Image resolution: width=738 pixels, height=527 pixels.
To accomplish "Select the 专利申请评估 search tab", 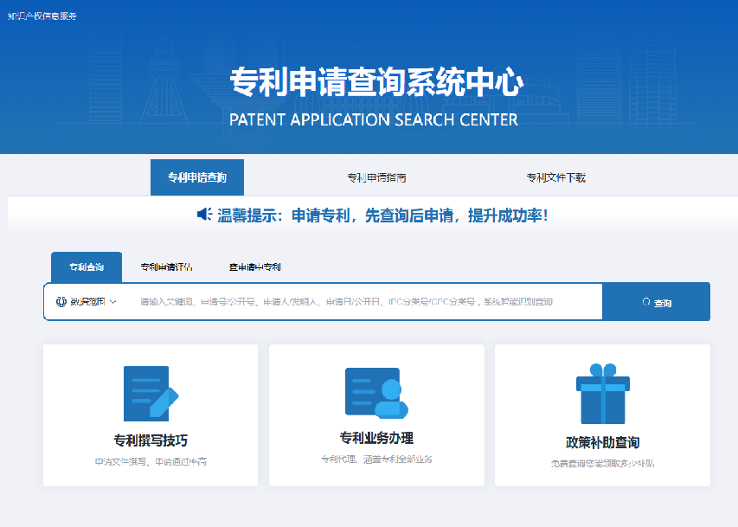I will tap(166, 267).
